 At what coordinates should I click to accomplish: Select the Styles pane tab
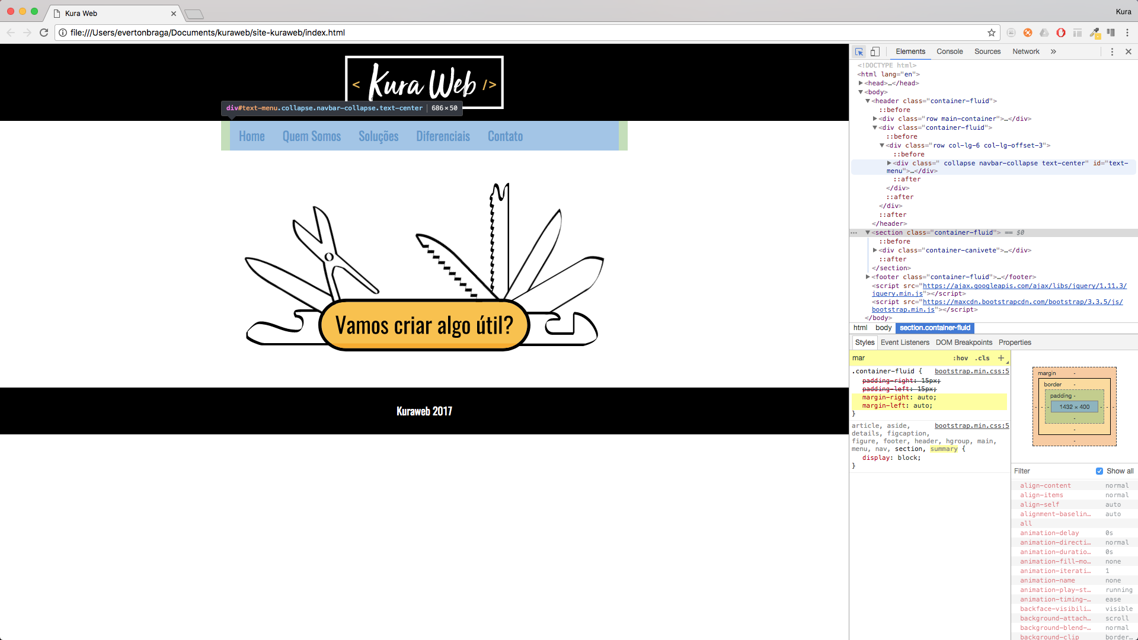(x=865, y=343)
